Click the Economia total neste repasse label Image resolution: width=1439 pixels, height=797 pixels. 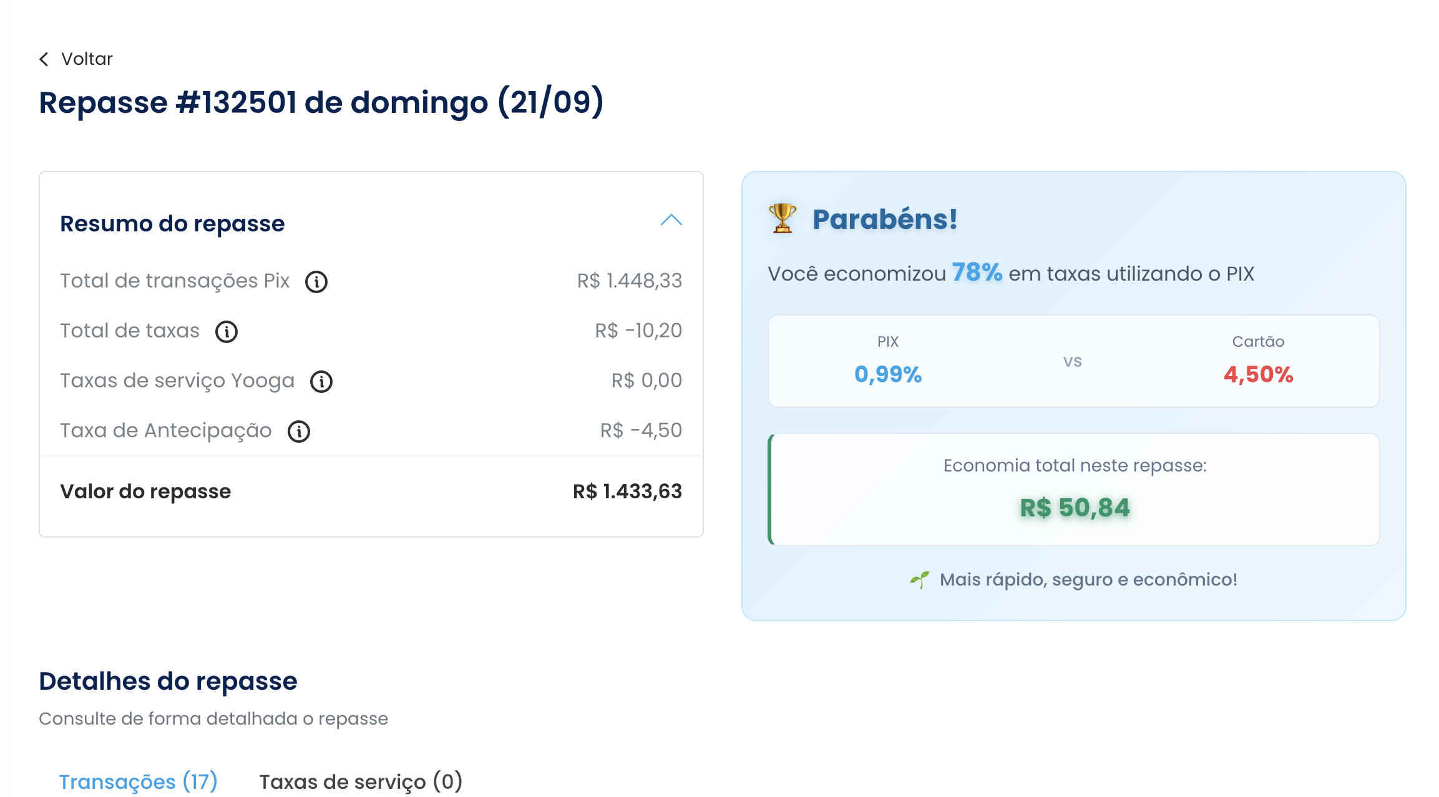(1075, 465)
